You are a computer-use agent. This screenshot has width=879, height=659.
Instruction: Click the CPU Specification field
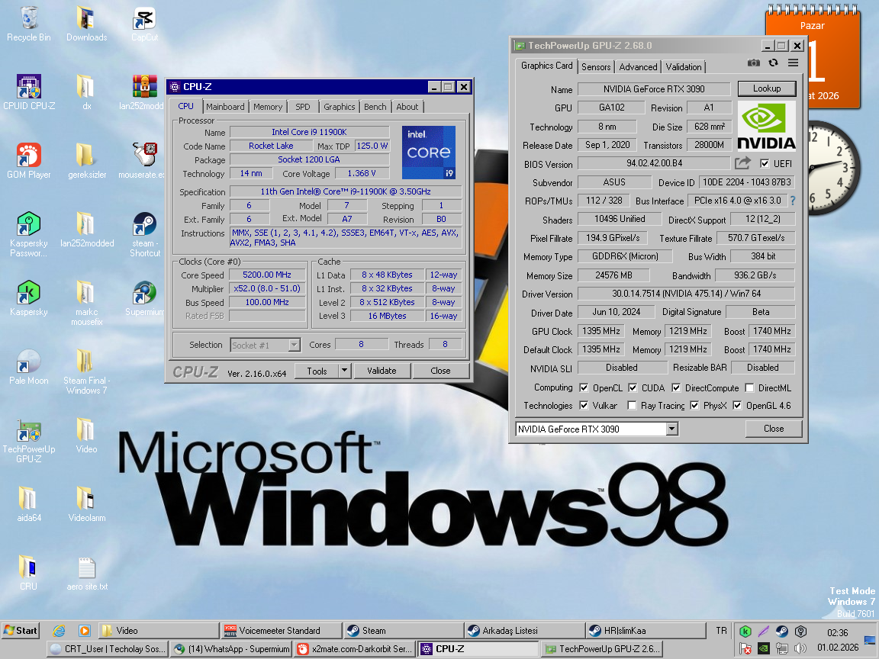(x=346, y=191)
